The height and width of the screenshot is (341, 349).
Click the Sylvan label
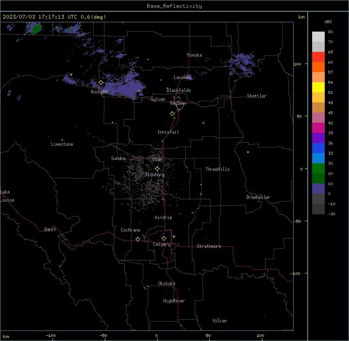tap(158, 99)
